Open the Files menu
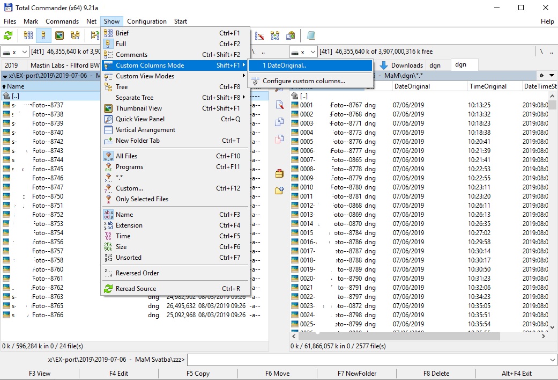The height and width of the screenshot is (380, 558). (x=10, y=21)
